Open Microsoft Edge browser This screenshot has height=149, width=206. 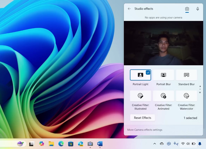(x=61, y=144)
